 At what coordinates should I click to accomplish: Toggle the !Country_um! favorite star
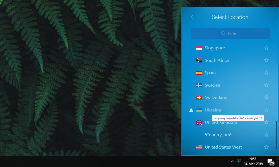pyautogui.click(x=266, y=135)
